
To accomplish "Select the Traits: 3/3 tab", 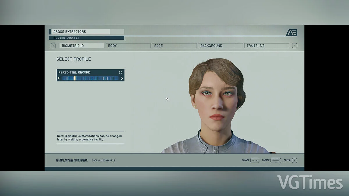I will pyautogui.click(x=267, y=46).
